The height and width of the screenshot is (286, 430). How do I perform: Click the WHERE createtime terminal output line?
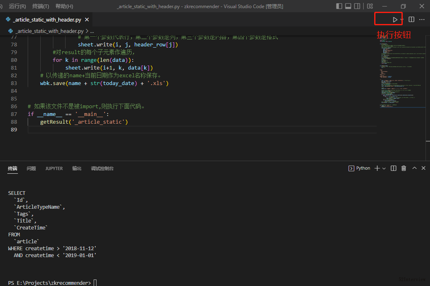(52, 249)
